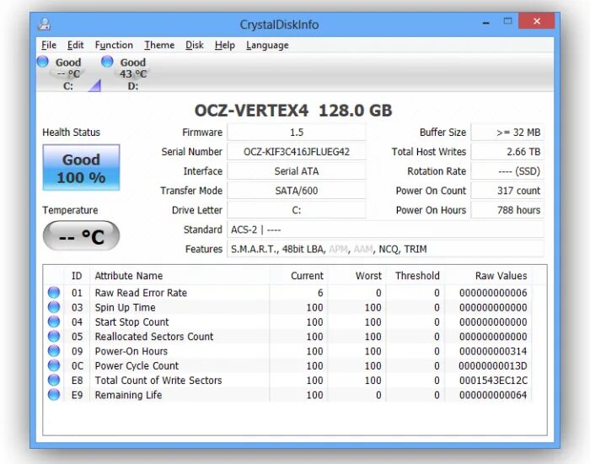Screen dimensions: 590x464
Task: Click raw value 0001543EC12C
Action: tap(493, 380)
